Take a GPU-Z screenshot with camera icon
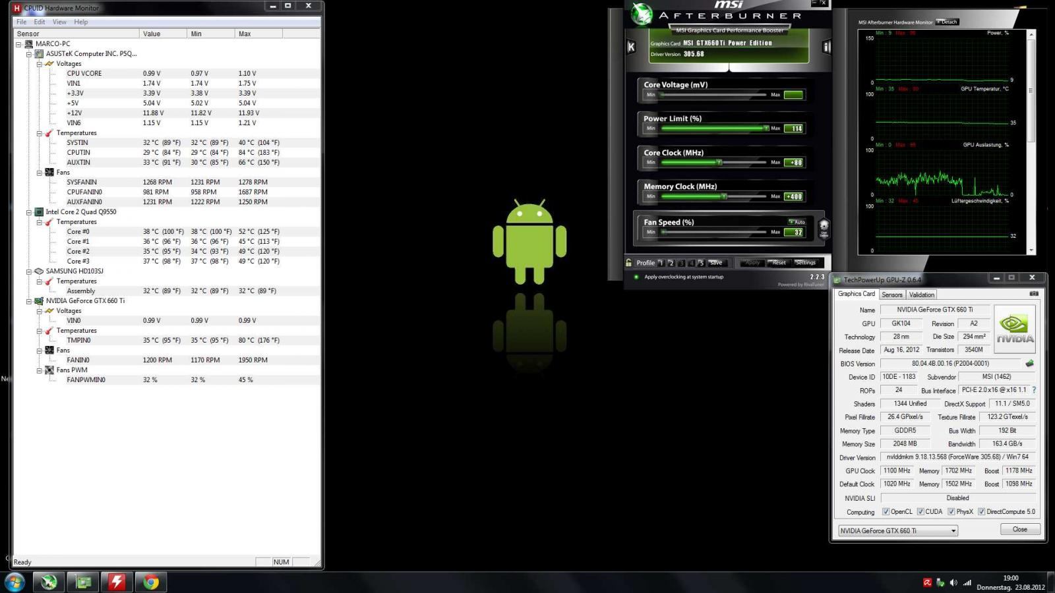The width and height of the screenshot is (1055, 593). pos(1034,294)
